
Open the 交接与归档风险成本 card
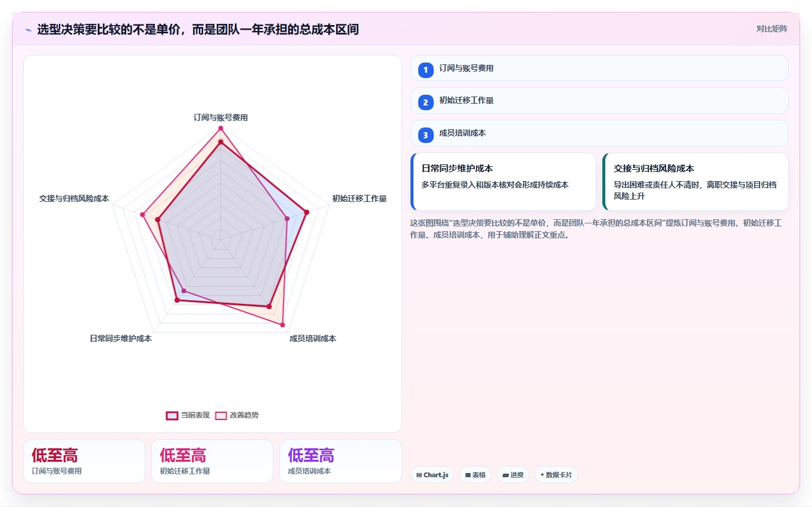click(695, 182)
